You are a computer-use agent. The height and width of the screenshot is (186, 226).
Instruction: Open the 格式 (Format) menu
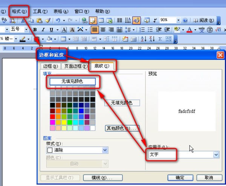(x=19, y=11)
